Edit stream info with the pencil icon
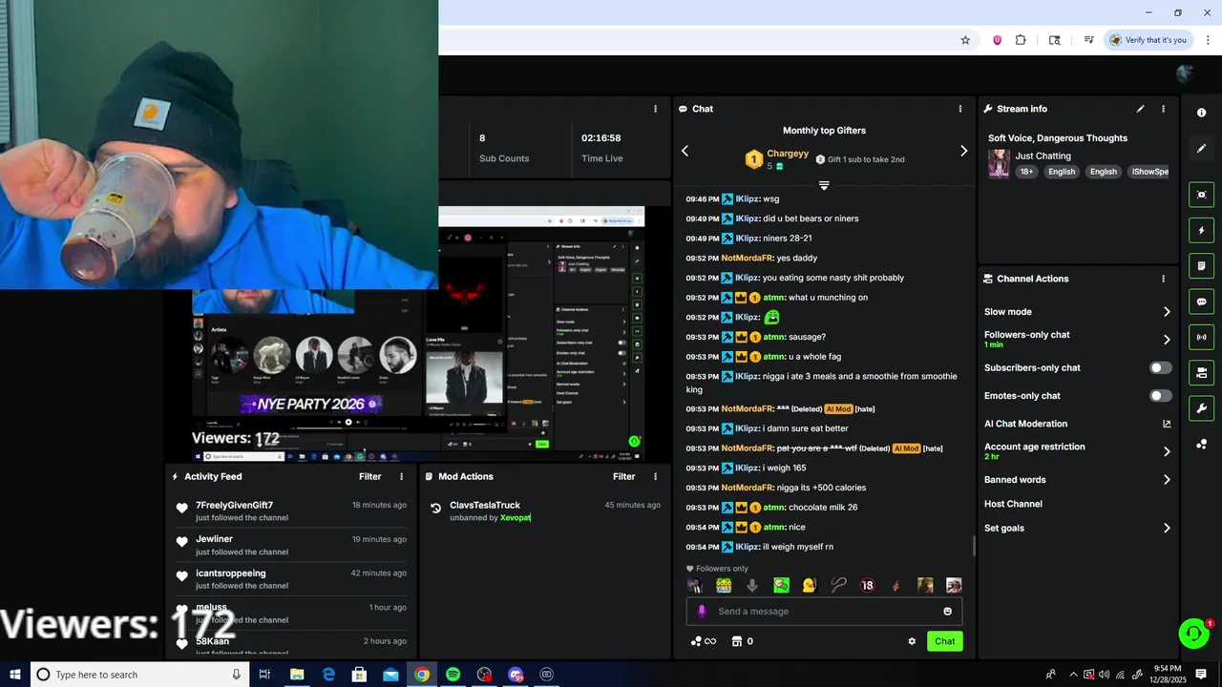This screenshot has height=687, width=1222. coord(1140,109)
